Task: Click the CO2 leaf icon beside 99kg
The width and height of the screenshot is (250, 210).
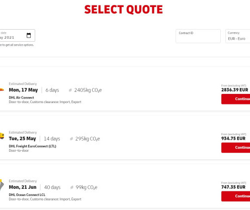Action: click(x=72, y=187)
